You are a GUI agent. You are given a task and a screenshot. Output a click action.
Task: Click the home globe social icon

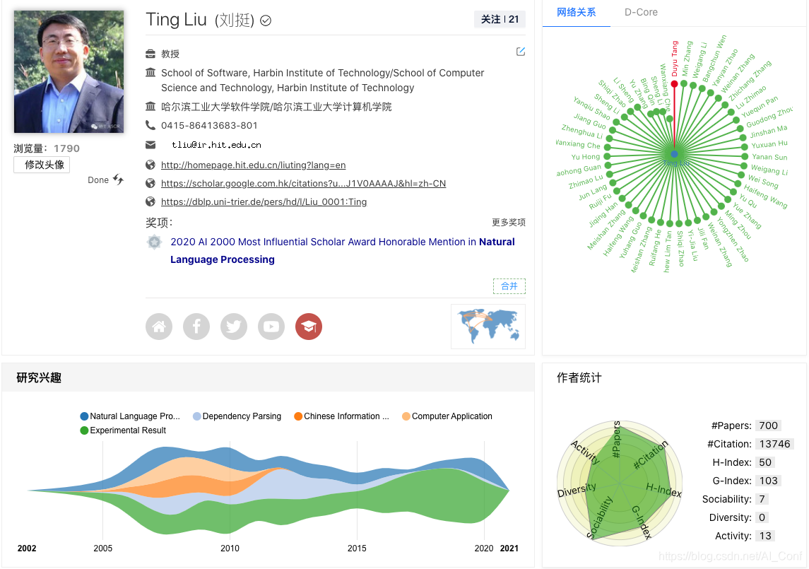click(159, 326)
